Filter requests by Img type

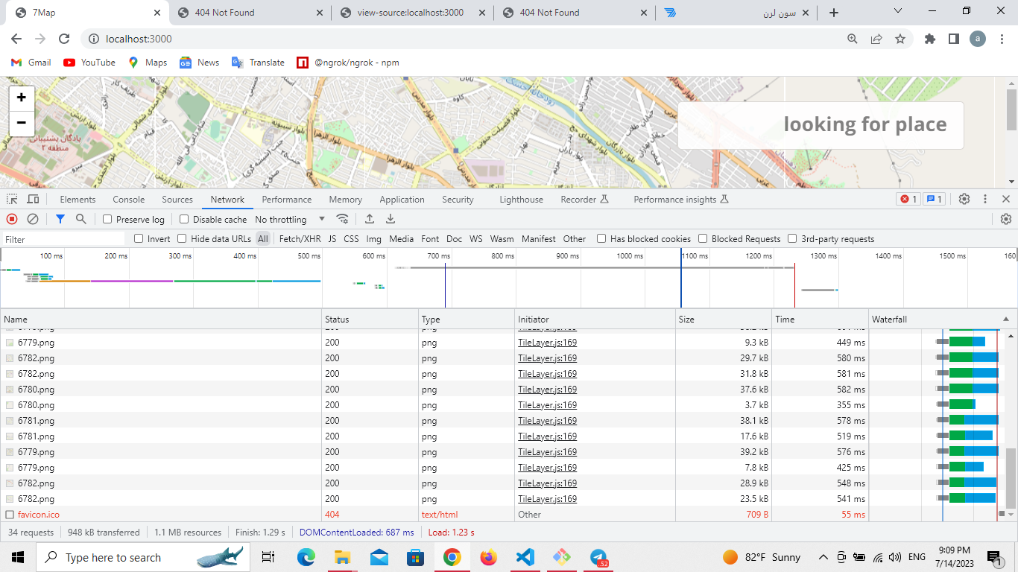tap(373, 238)
